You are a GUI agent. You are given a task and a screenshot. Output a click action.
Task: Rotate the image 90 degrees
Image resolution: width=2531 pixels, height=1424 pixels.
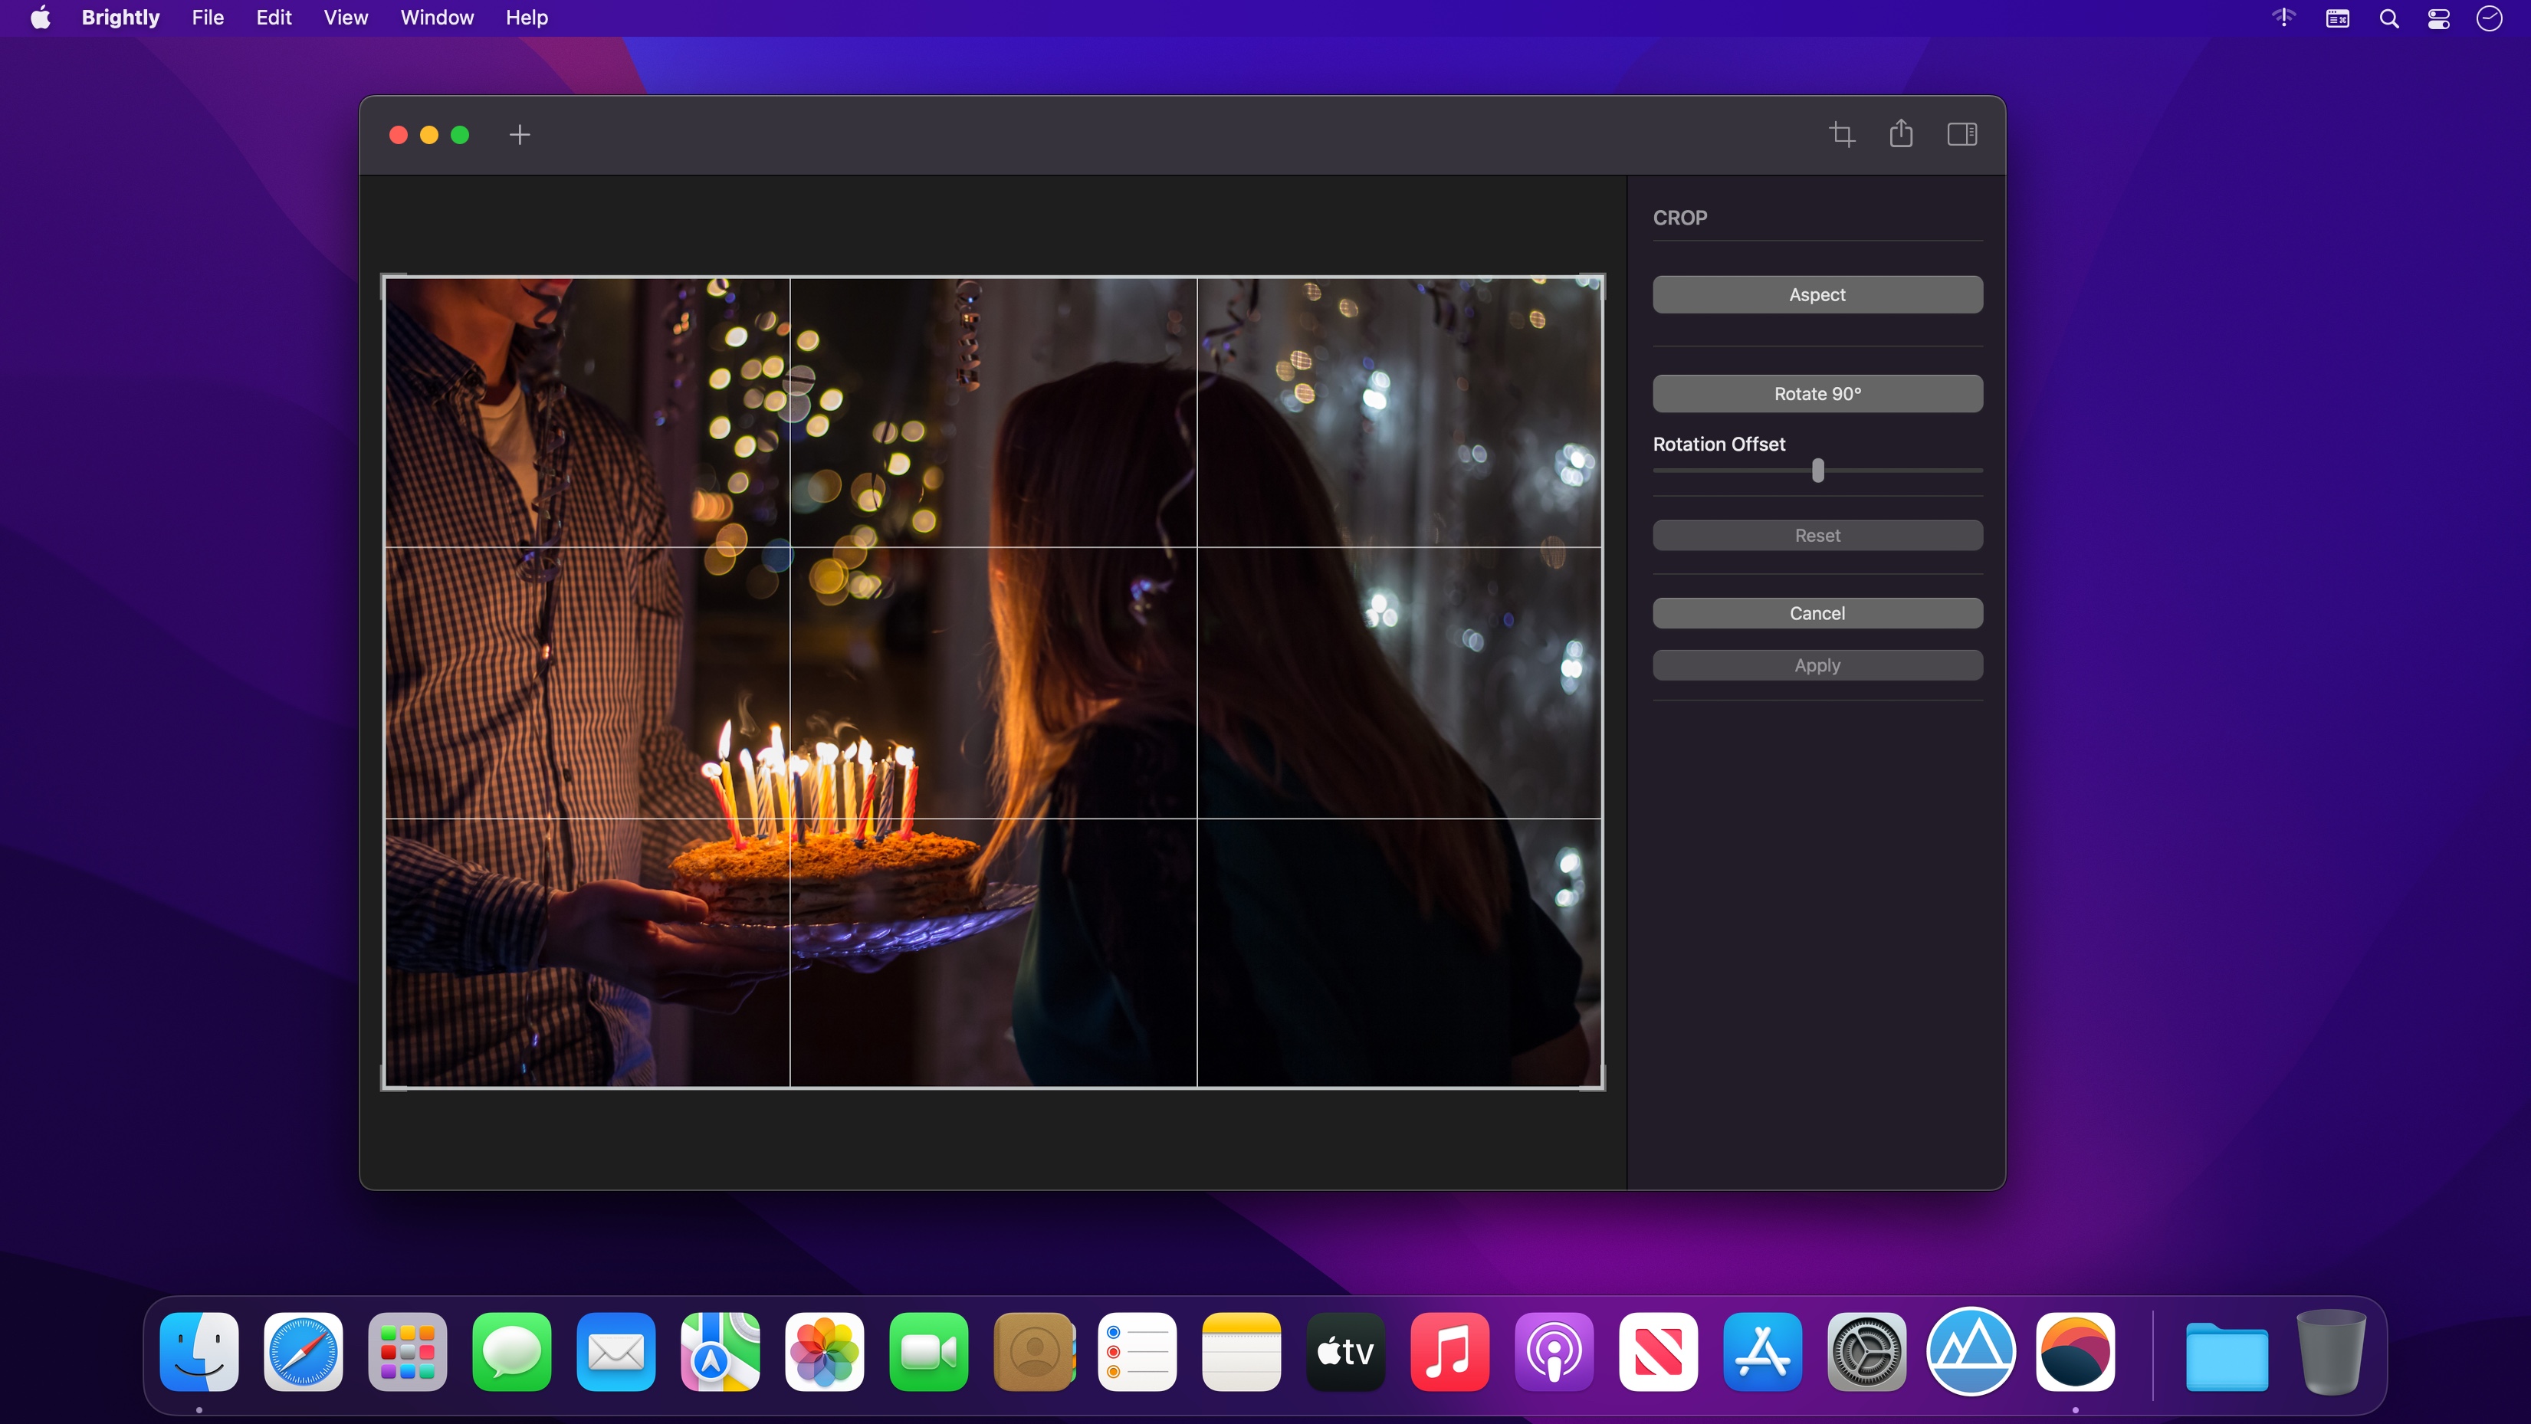pyautogui.click(x=1817, y=394)
